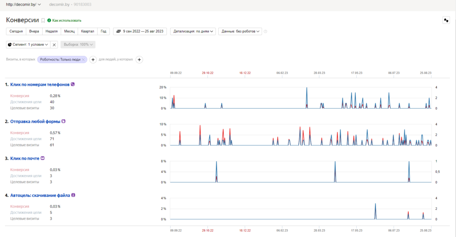Click the Достижения цели value 71
Screen dimensions: 456x237
pos(52,139)
